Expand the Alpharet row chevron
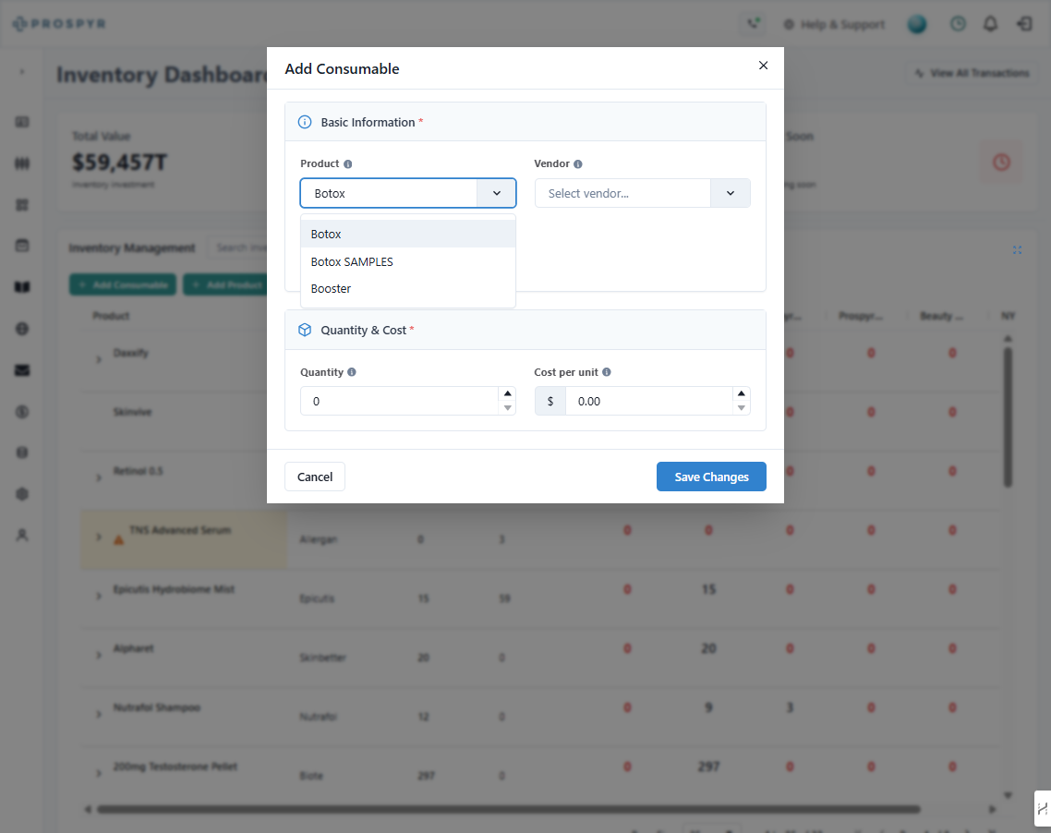Viewport: 1051px width, 833px height. point(99,655)
